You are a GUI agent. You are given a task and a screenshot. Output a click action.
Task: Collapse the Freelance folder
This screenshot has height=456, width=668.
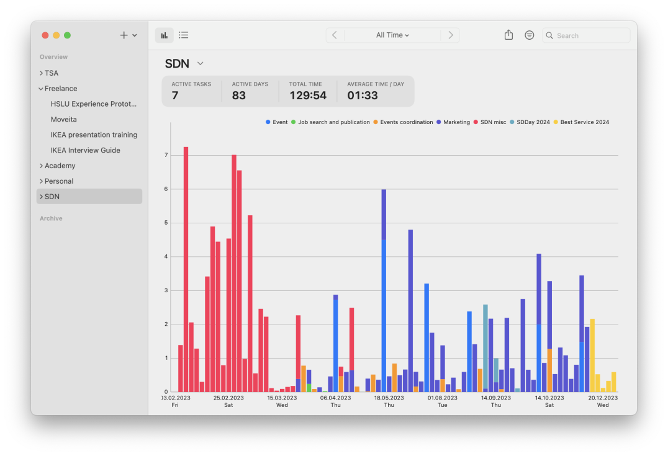tap(41, 89)
